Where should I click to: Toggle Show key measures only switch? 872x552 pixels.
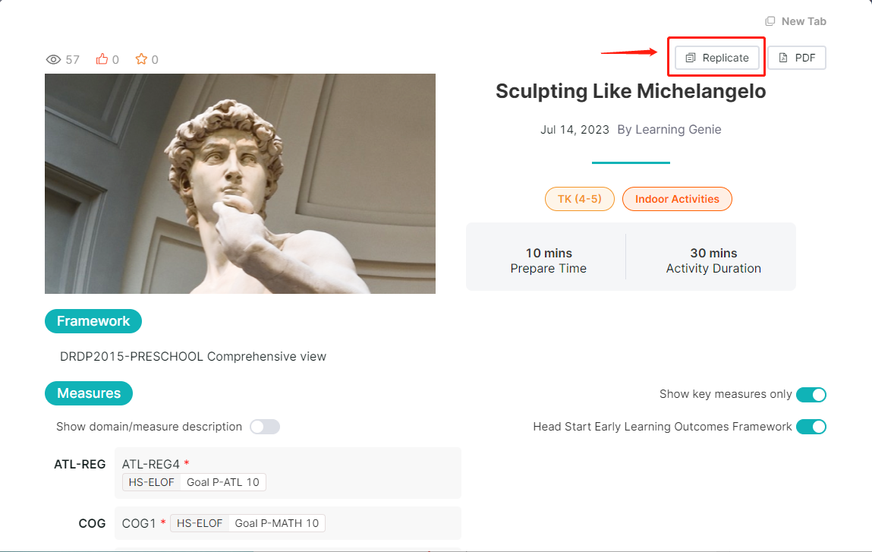(x=811, y=395)
